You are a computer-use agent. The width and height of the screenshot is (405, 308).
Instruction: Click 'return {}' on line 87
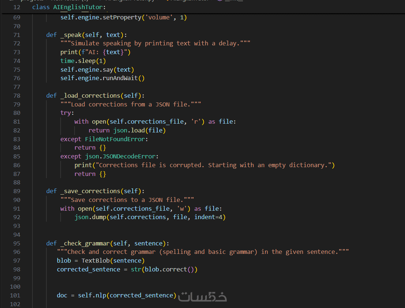click(90, 174)
